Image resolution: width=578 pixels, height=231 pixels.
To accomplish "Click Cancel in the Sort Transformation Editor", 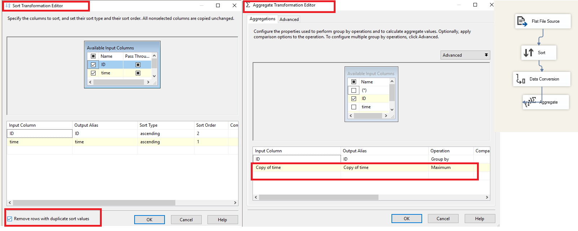I will [186, 219].
